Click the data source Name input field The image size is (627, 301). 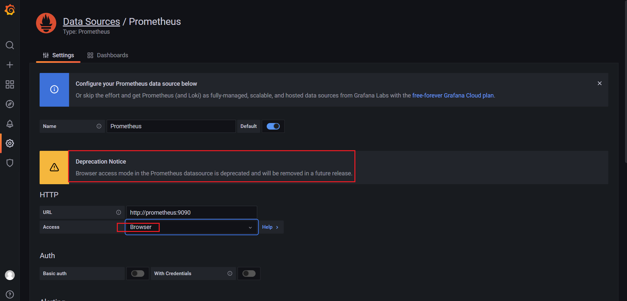click(171, 126)
